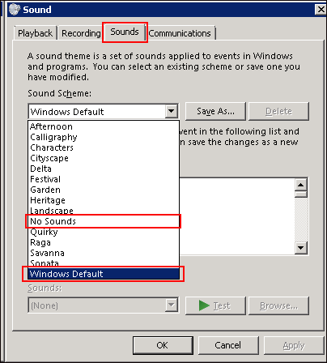Click the Cancel button
The width and height of the screenshot is (327, 363).
pyautogui.click(x=228, y=345)
